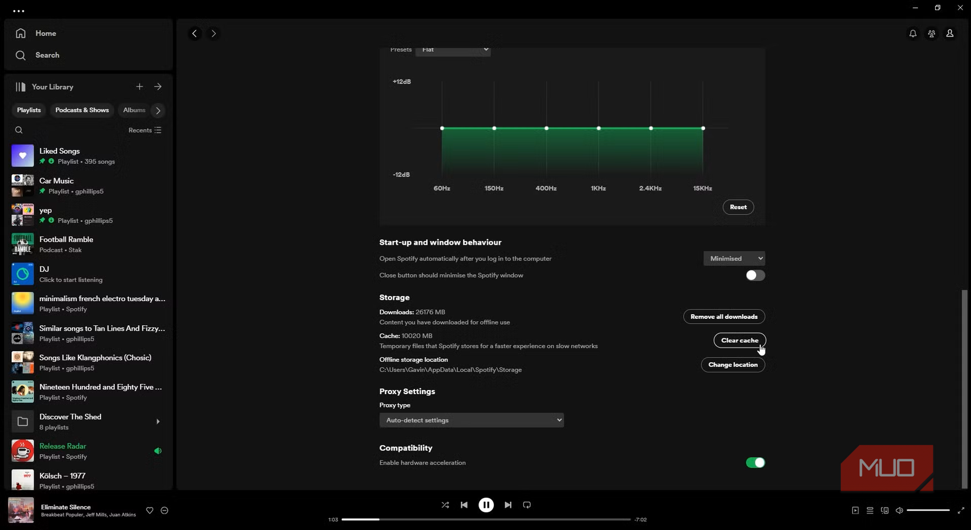Disable hardware acceleration under Compatibility
Screen dimensions: 971x530
tap(755, 462)
